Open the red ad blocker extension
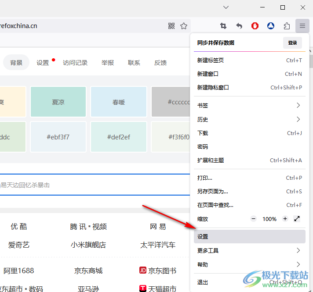Image resolution: width=313 pixels, height=292 pixels. point(255,26)
